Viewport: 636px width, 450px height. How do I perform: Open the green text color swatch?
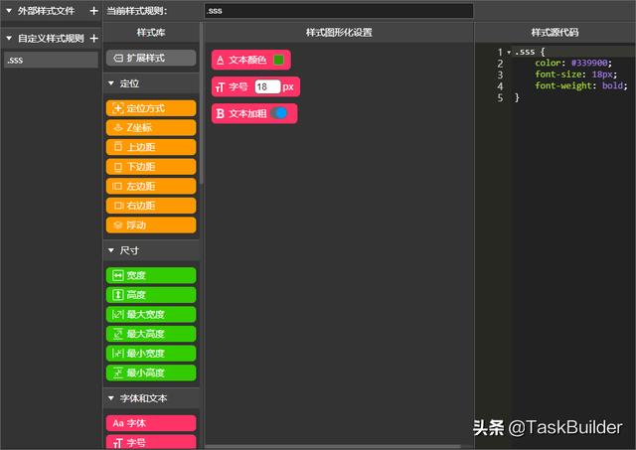[278, 60]
